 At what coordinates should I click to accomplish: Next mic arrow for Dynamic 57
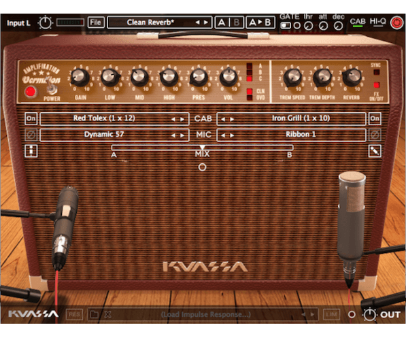pyautogui.click(x=182, y=135)
